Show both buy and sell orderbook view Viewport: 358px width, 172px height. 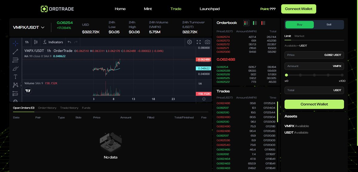tap(246, 23)
